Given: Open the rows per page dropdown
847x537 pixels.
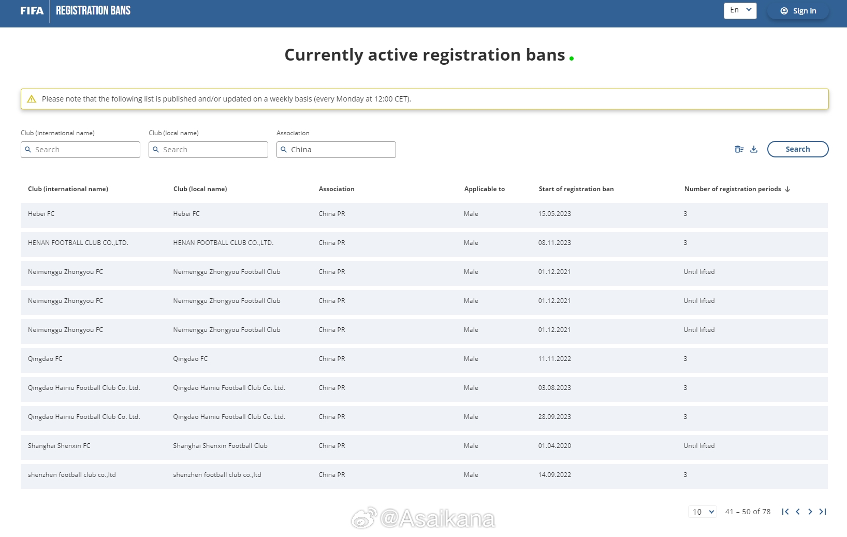Looking at the screenshot, I should (x=703, y=512).
